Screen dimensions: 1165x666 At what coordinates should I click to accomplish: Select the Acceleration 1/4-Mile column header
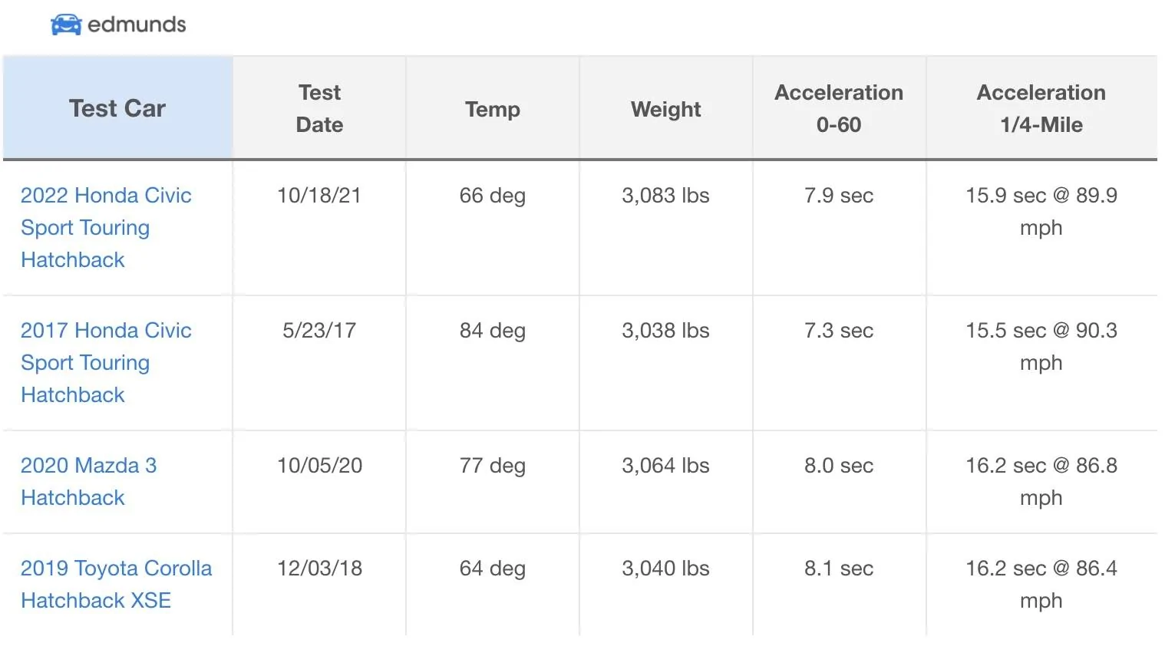1041,108
